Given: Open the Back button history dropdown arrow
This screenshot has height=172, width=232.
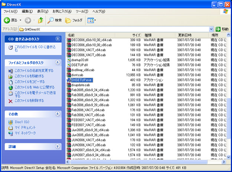Looking at the screenshot, I should [x=20, y=20].
